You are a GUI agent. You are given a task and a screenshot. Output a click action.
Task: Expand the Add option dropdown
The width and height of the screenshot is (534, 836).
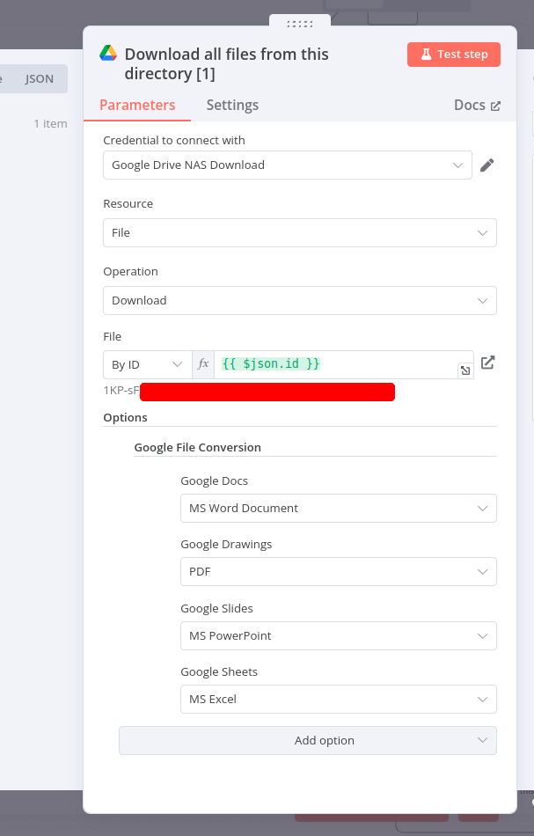[307, 740]
